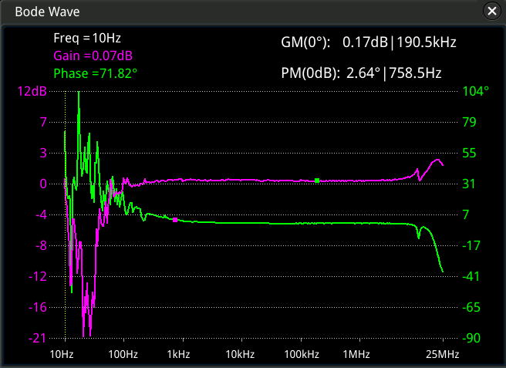The image size is (506, 368).
Task: Click the 1kHz frequency axis label
Action: click(x=178, y=354)
